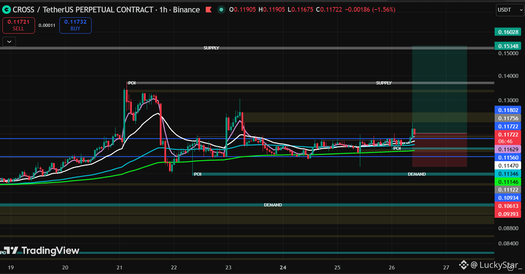Click the 0.08400 price scale value
Screen dimensions: 525x274
point(508,243)
